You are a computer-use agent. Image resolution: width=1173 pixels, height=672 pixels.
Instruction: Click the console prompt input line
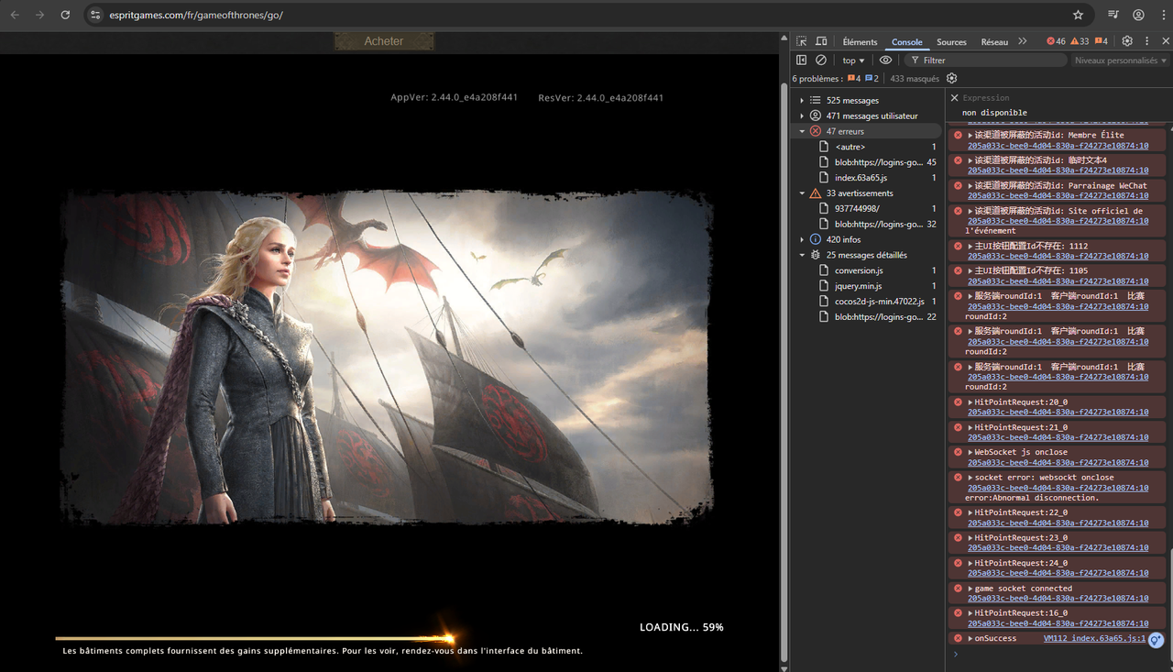[x=1058, y=655]
